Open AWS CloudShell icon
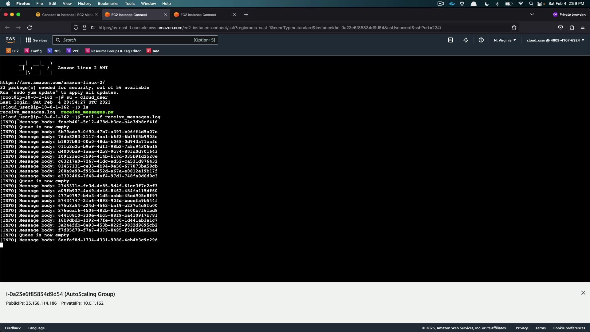Viewport: 590px width, 332px height. (x=450, y=40)
